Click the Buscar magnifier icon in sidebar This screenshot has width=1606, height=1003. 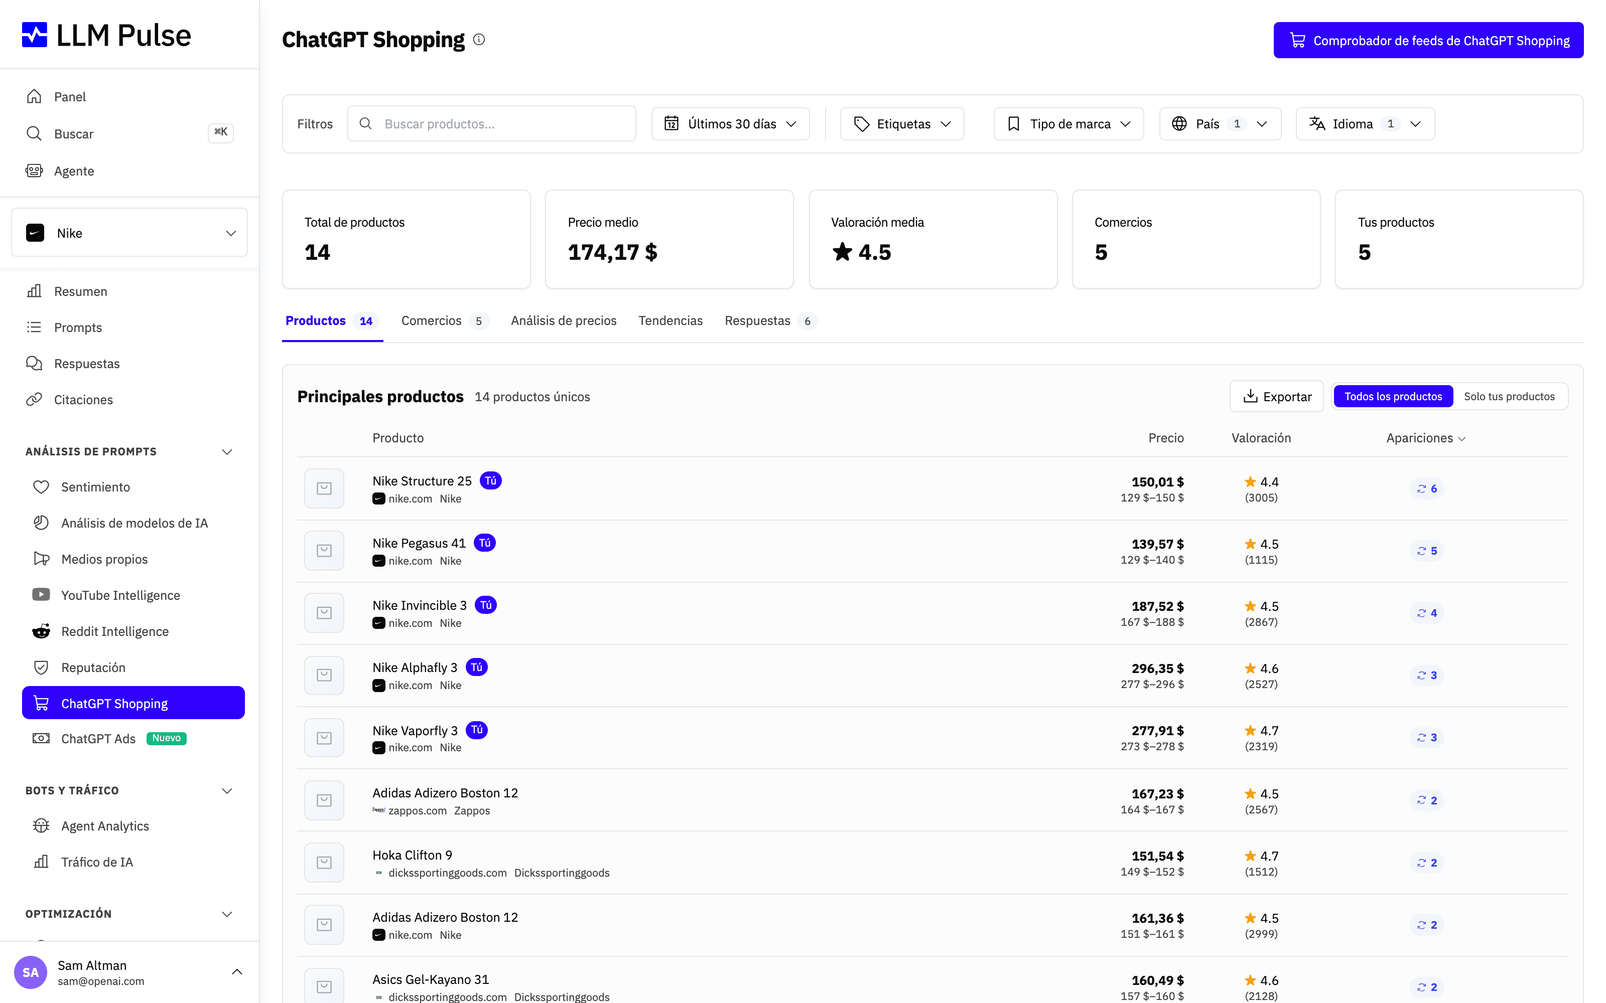(35, 133)
